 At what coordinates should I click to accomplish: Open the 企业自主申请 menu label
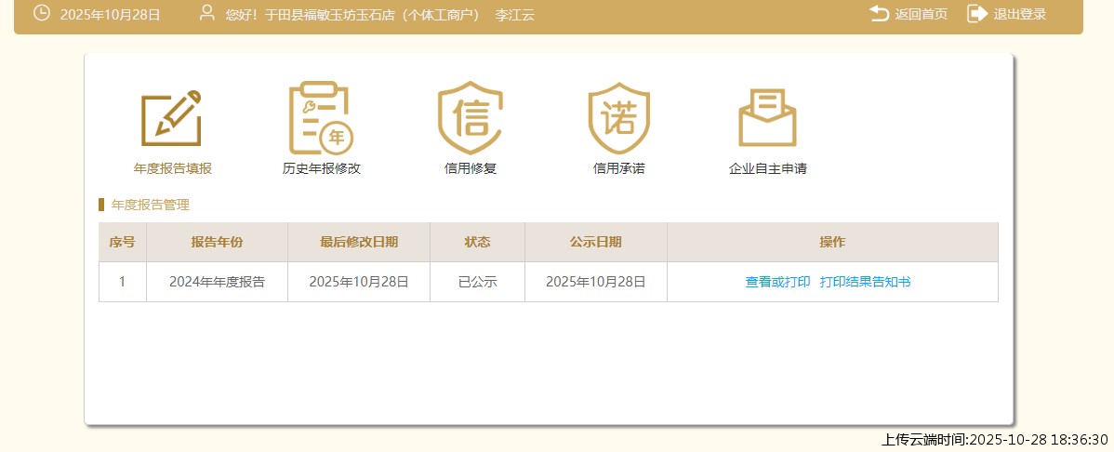point(767,169)
